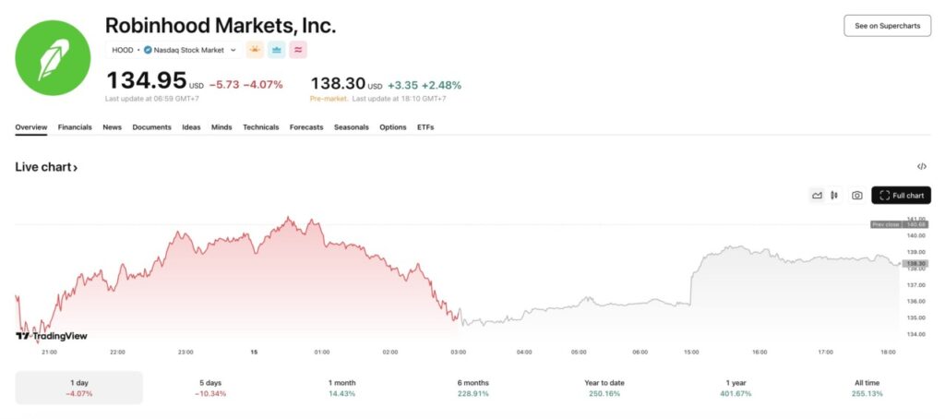
Task: Go to the Forecasts tab
Action: coord(306,127)
